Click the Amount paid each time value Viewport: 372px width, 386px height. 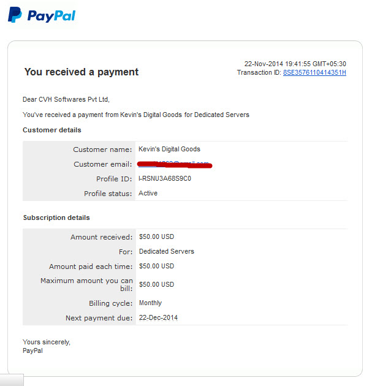(156, 266)
